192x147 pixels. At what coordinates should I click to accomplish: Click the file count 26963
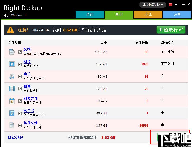(144, 125)
